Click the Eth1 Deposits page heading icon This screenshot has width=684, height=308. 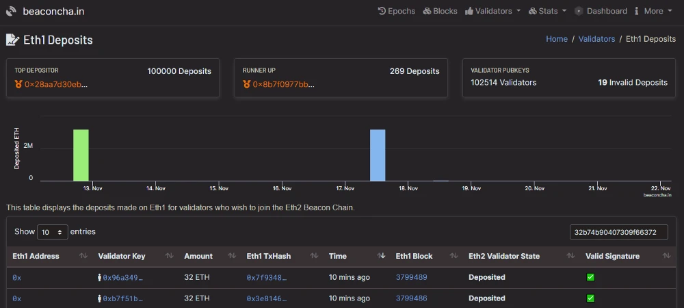[12, 40]
